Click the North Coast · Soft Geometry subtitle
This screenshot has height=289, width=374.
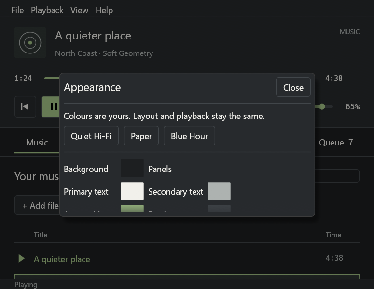(104, 53)
